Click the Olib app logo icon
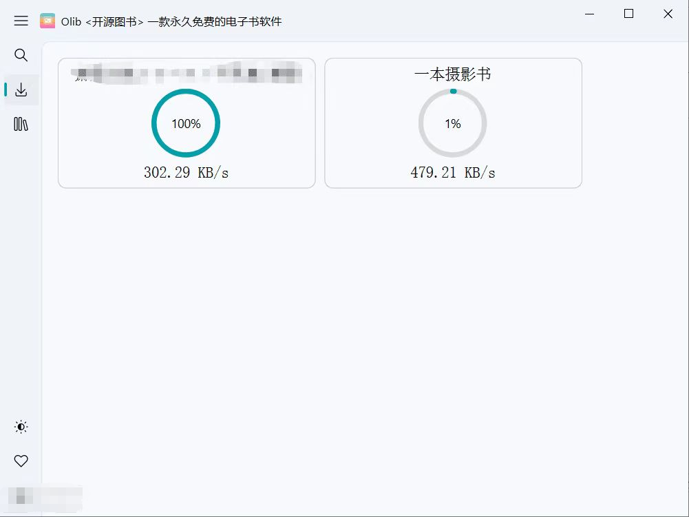689x517 pixels. coord(47,21)
